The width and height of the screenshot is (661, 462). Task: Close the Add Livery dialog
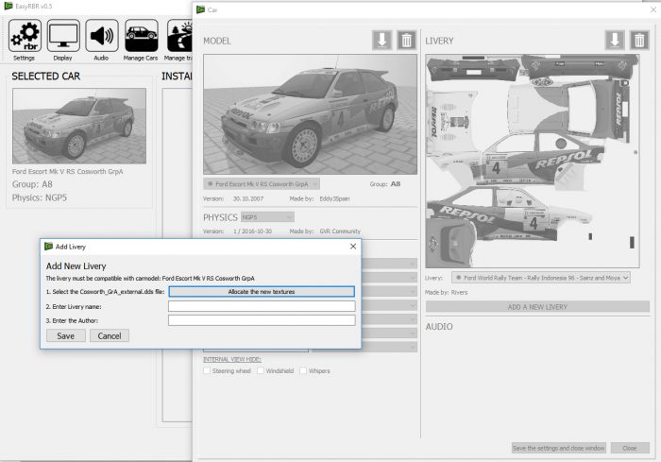click(353, 247)
